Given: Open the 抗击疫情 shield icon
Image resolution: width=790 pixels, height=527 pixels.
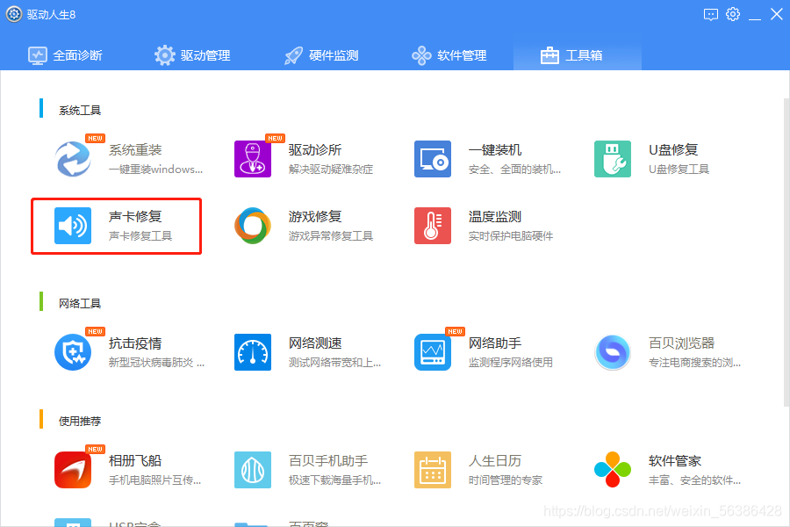Looking at the screenshot, I should (73, 352).
